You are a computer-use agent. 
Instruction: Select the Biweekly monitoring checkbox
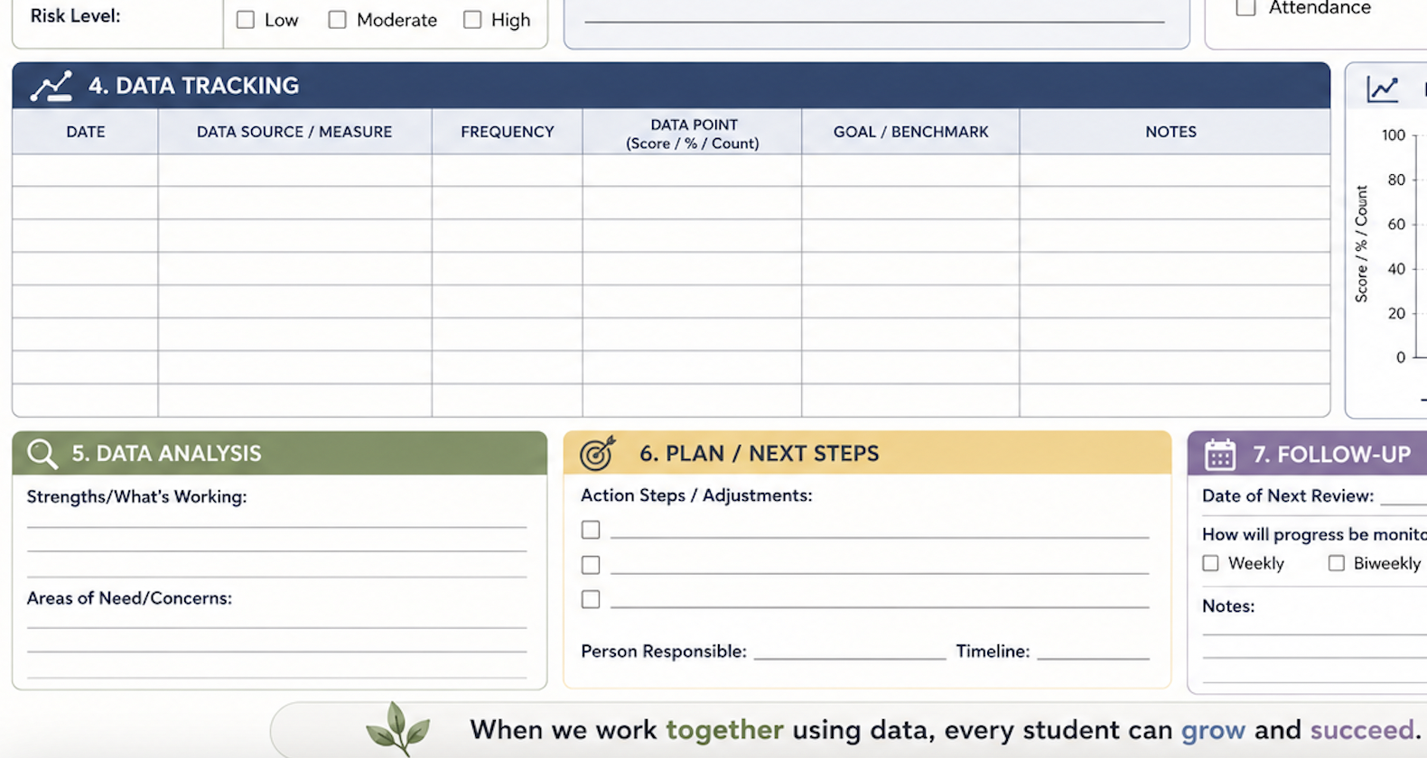(x=1336, y=563)
